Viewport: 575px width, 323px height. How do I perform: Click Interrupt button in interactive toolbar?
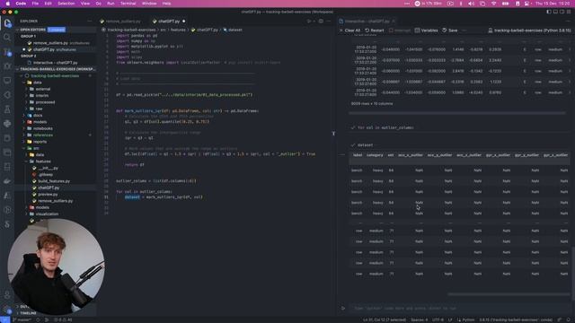coord(399,31)
